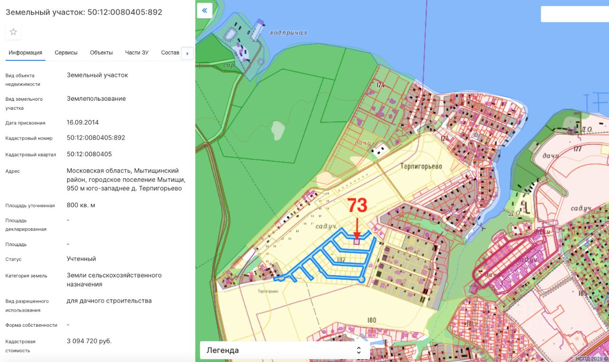
Task: Select the value Землепользование
Action: click(96, 99)
